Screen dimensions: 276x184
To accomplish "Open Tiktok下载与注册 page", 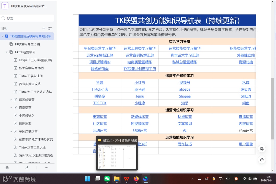I will pyautogui.click(x=31, y=76).
